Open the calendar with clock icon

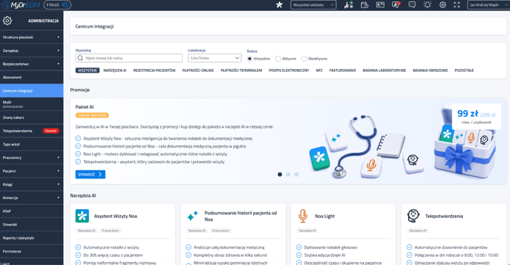pyautogui.click(x=364, y=5)
